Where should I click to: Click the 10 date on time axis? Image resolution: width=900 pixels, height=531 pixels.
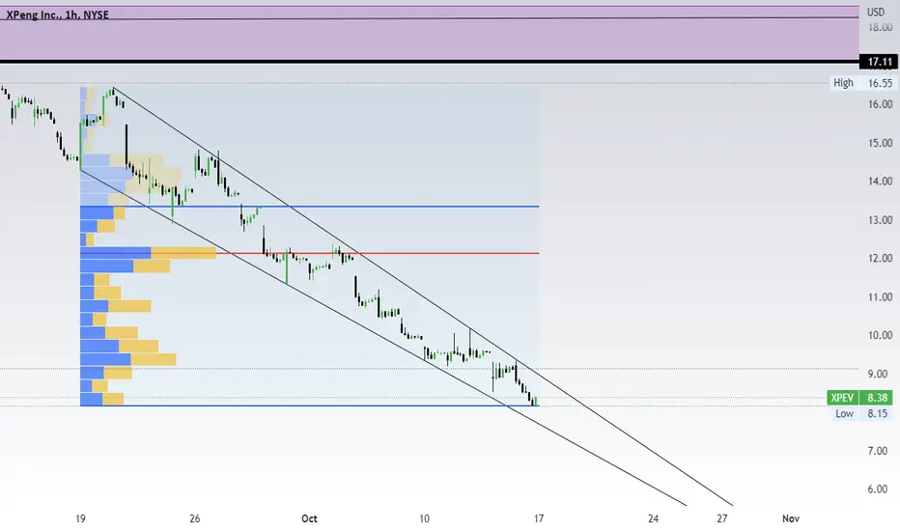(x=424, y=519)
